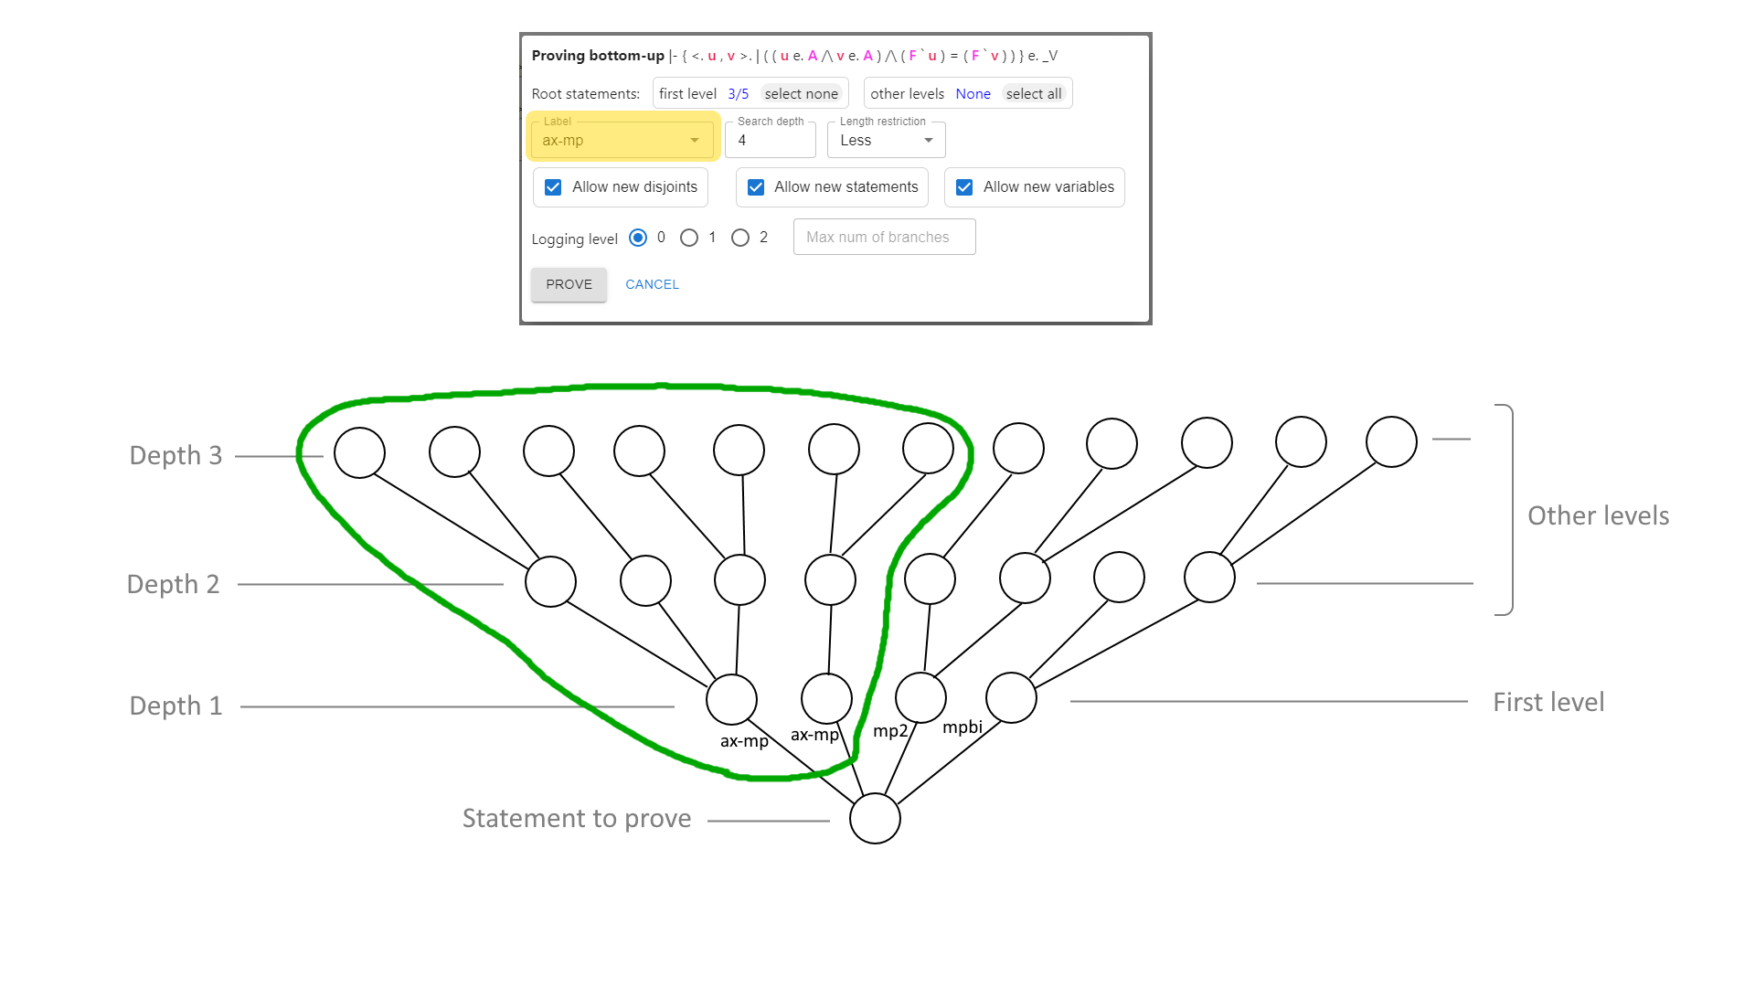
Task: Click CANCEL to dismiss the prover dialog
Action: coord(651,284)
